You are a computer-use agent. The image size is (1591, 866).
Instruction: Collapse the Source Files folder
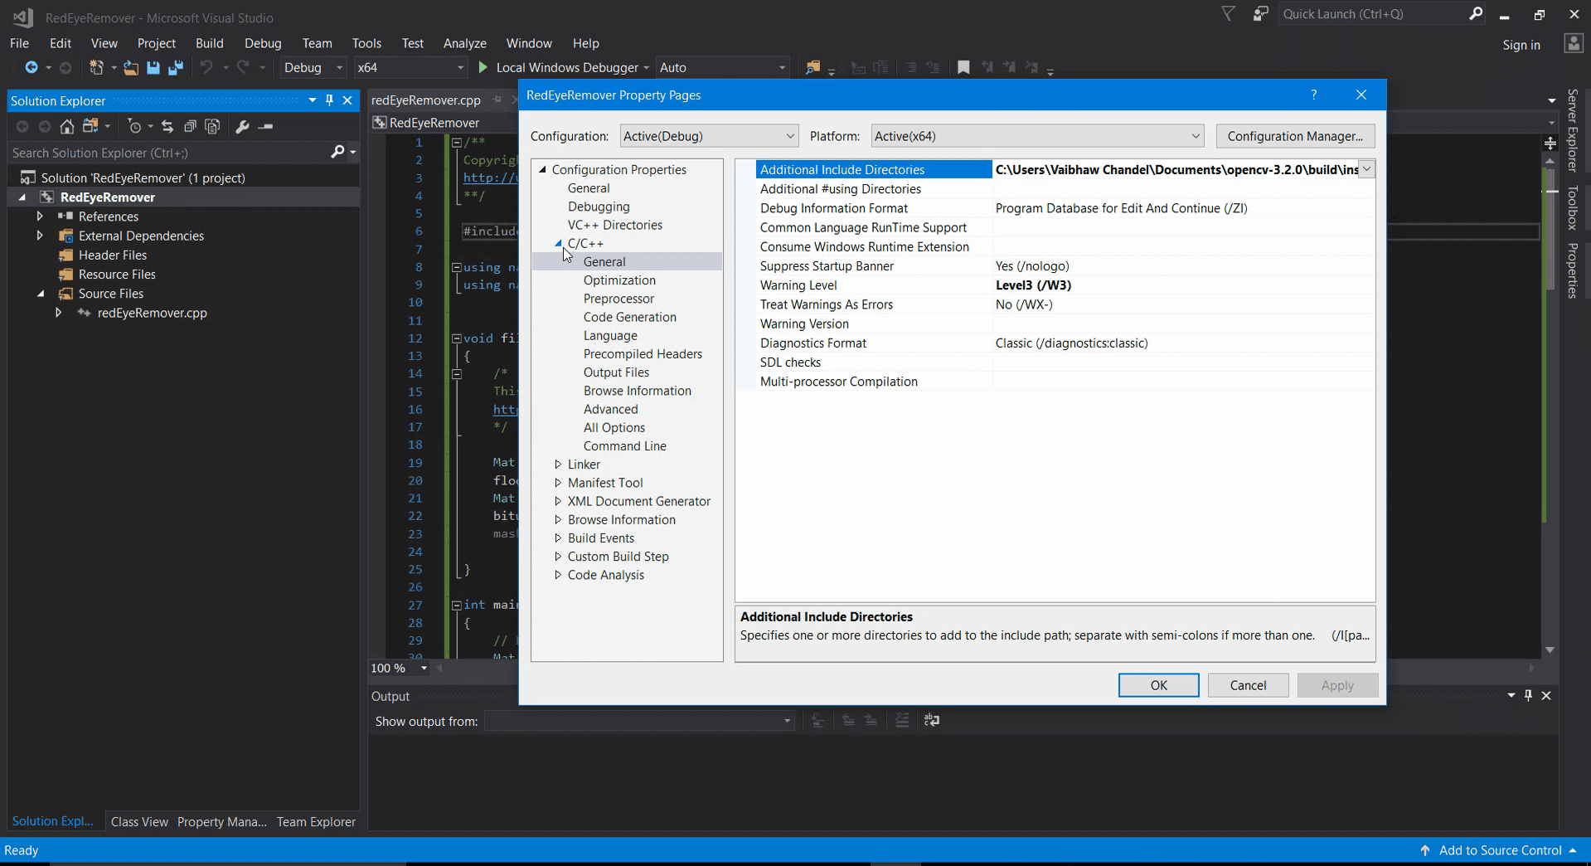[41, 294]
